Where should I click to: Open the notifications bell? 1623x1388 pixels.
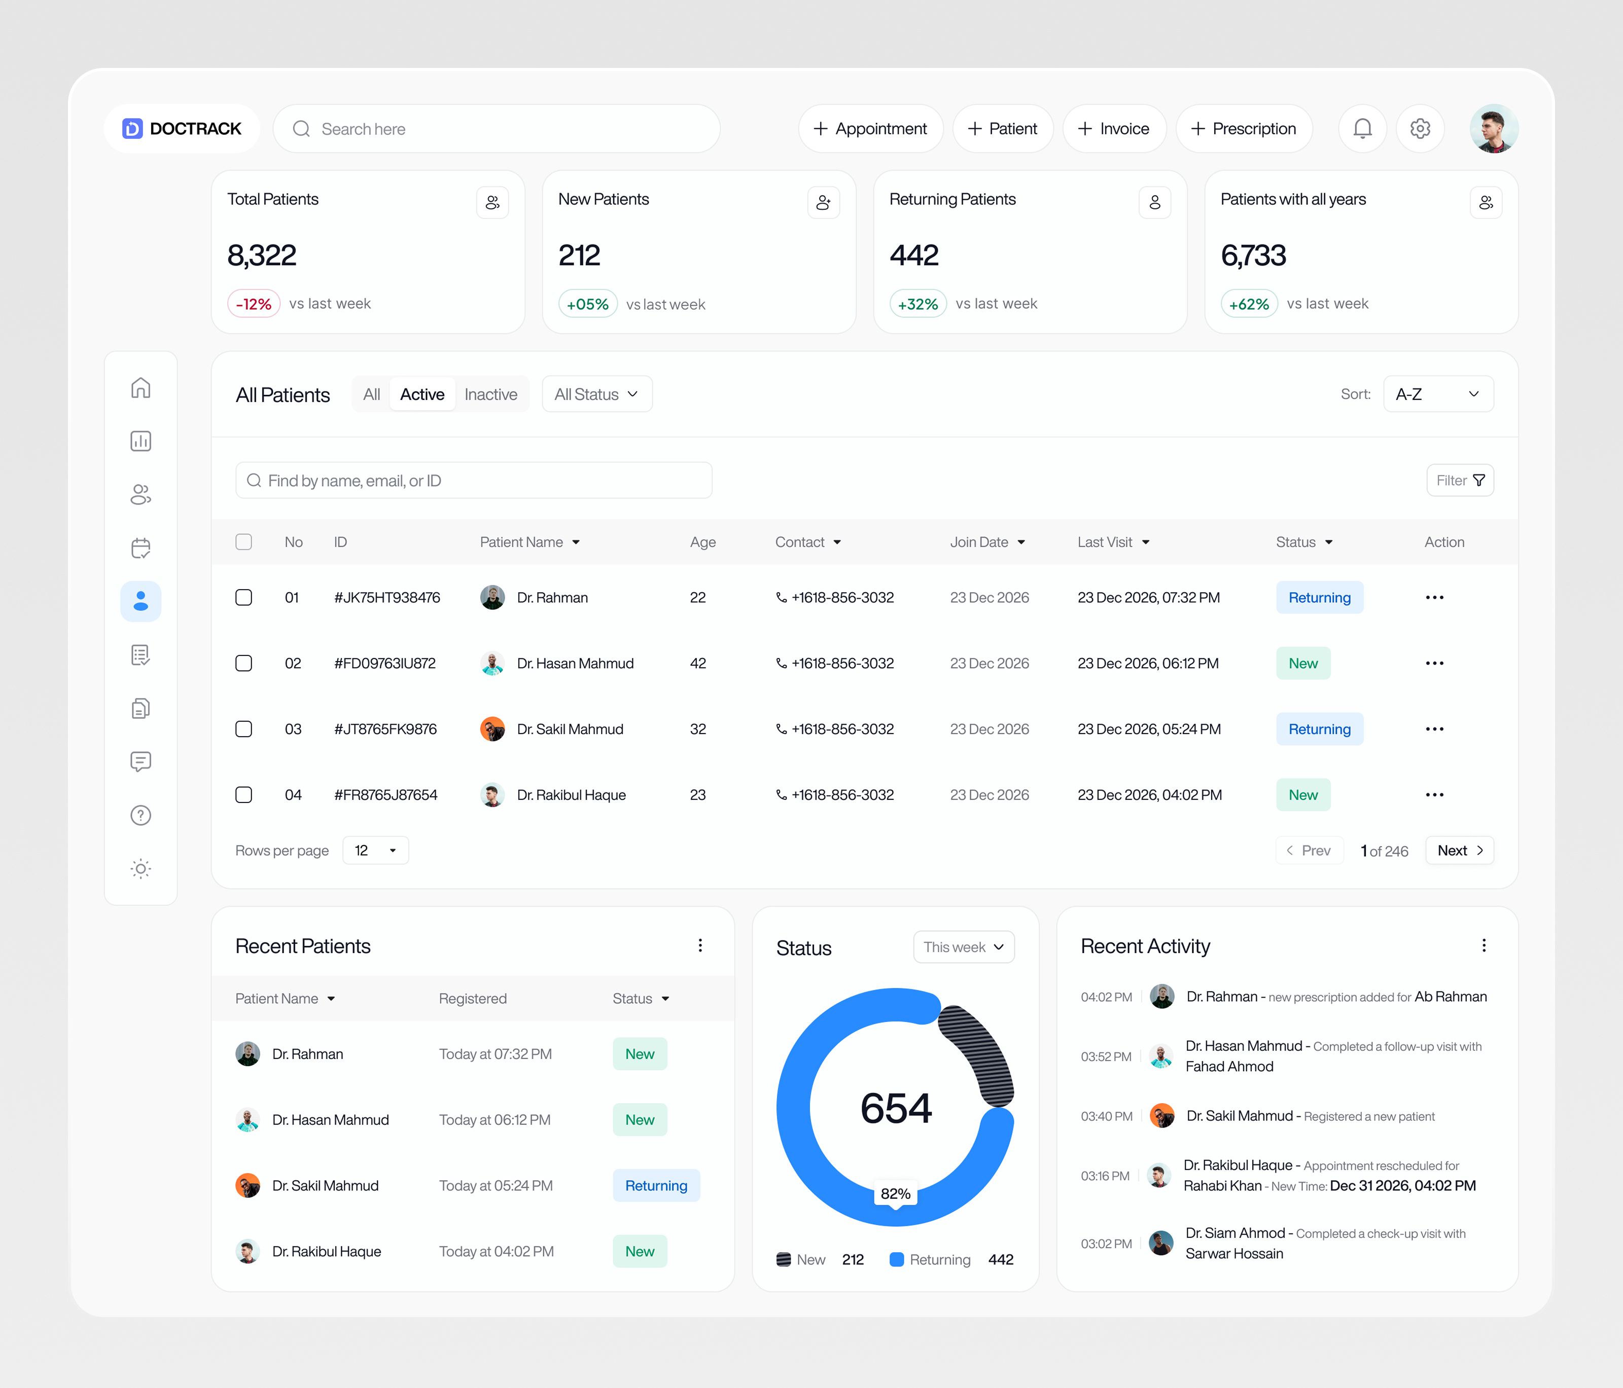[1362, 128]
